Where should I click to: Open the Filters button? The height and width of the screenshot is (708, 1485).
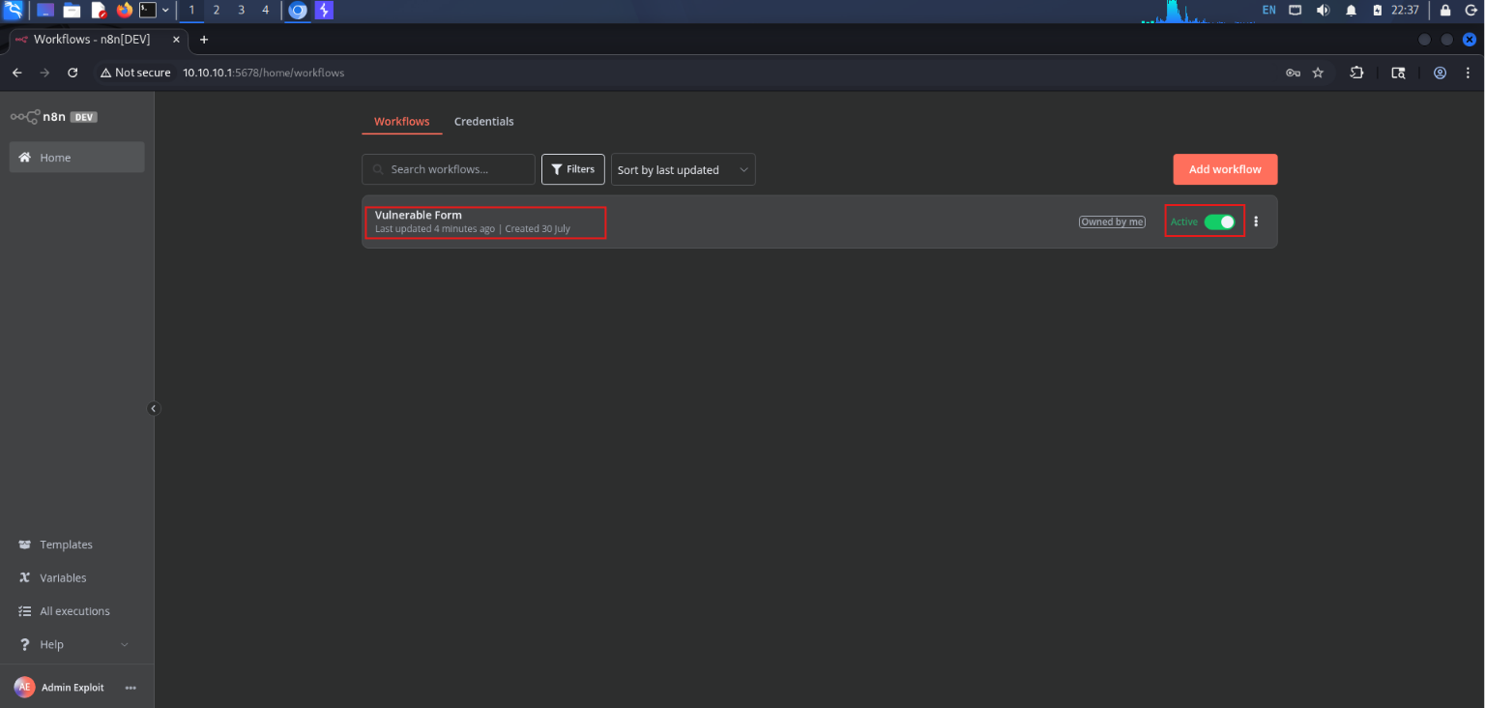click(x=573, y=169)
